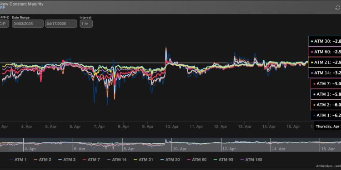Toggle ATM 30 series in legend

pyautogui.click(x=170, y=160)
